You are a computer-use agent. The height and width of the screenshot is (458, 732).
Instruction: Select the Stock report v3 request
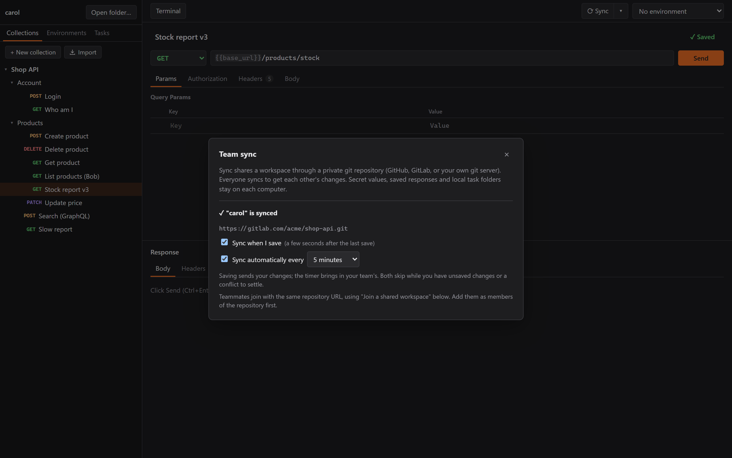71,190
